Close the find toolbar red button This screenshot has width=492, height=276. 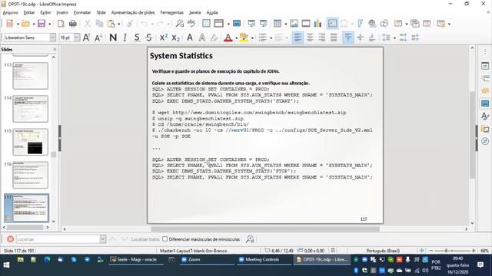pos(10,239)
